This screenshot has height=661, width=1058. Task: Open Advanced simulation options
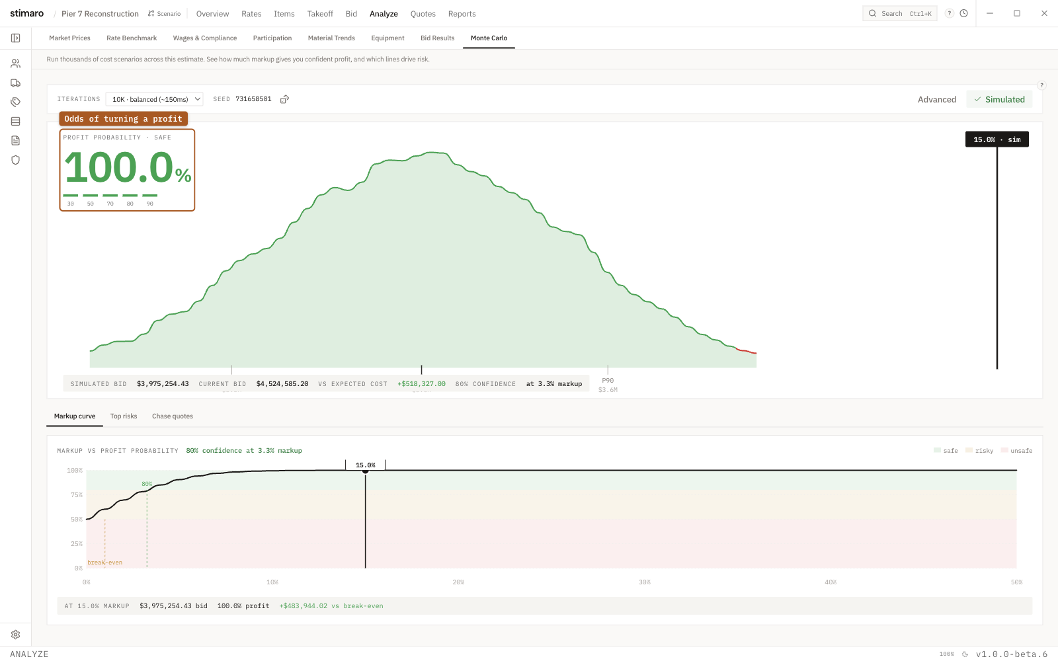pyautogui.click(x=937, y=99)
